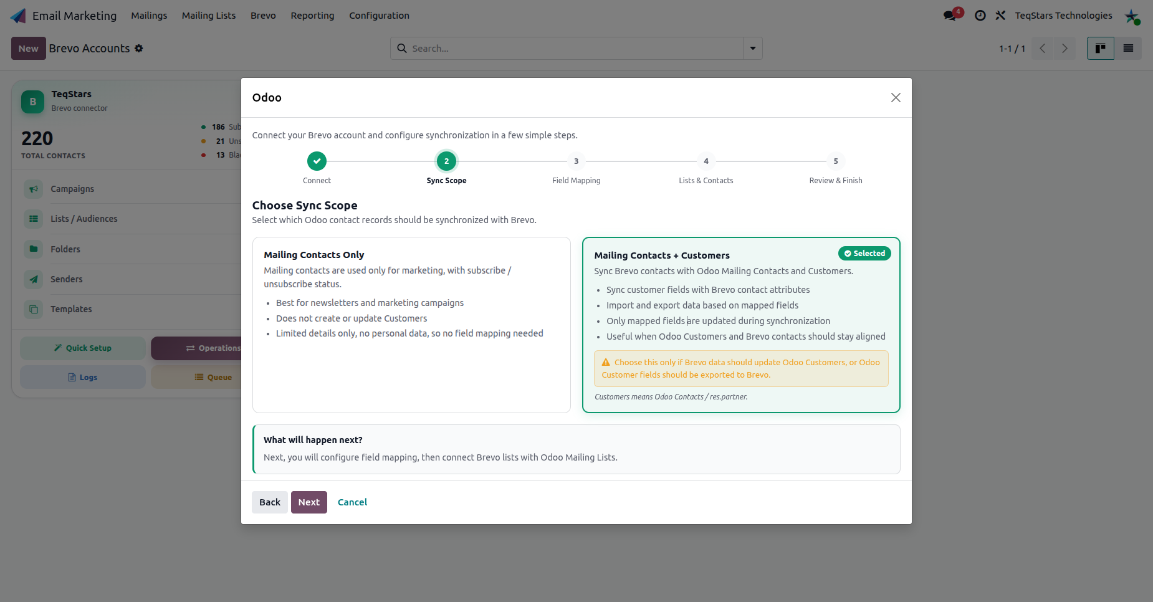Click the 21 unsubscribed count
This screenshot has height=602, width=1153.
click(220, 141)
